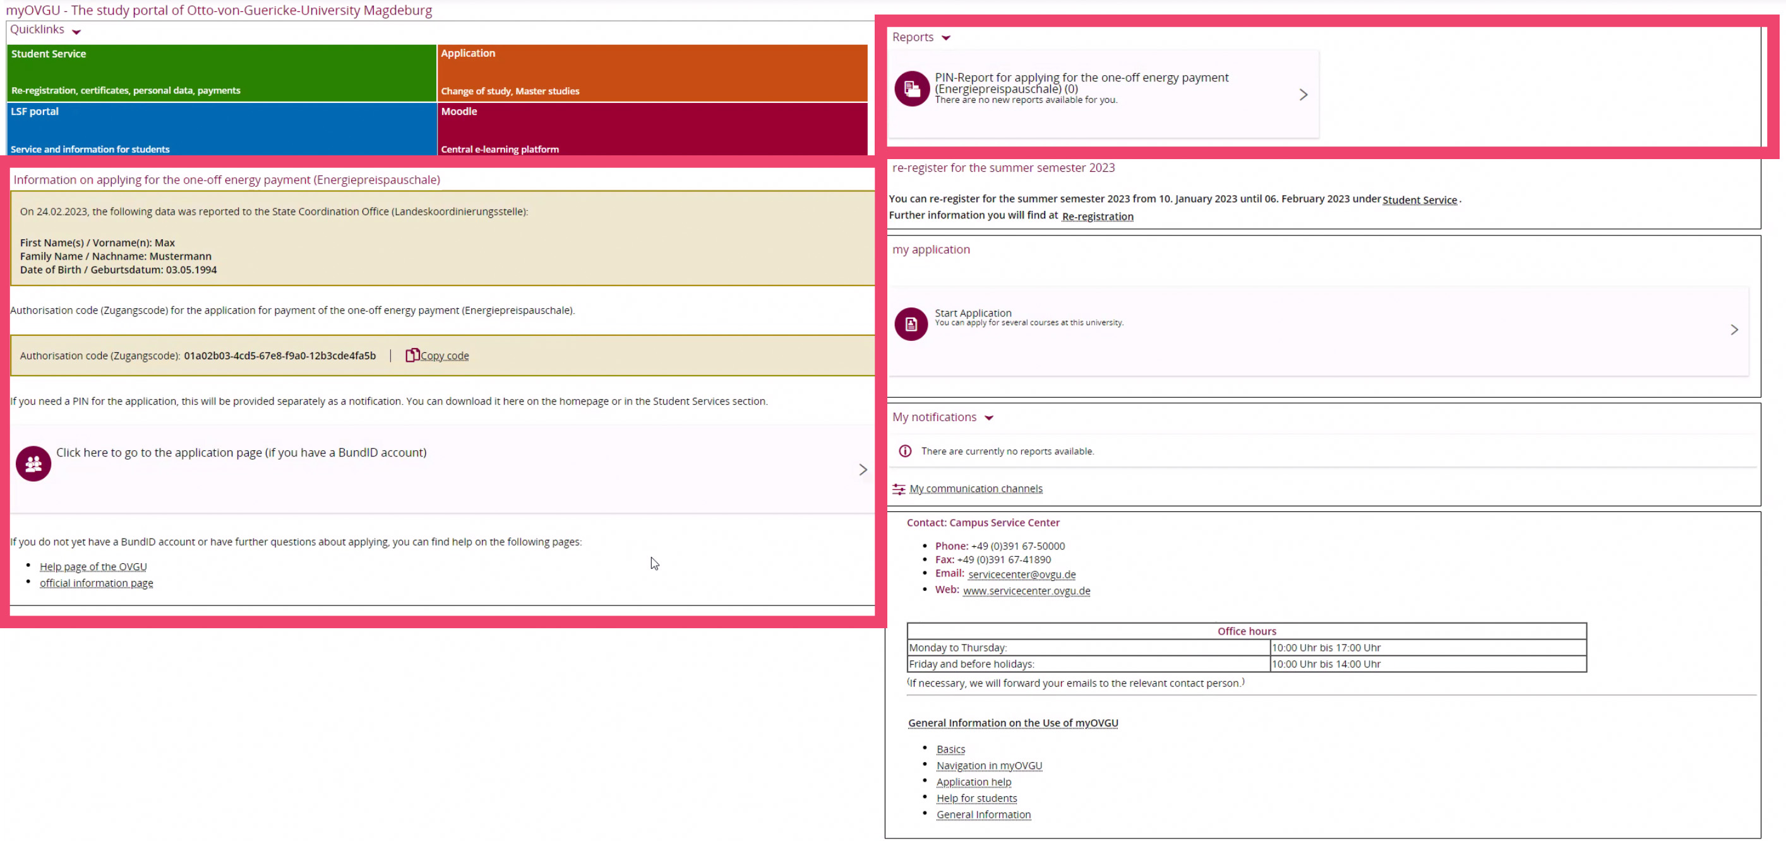Click 'Family Name / Nachname: Mustermann' line
The height and width of the screenshot is (841, 1786).
click(x=116, y=256)
